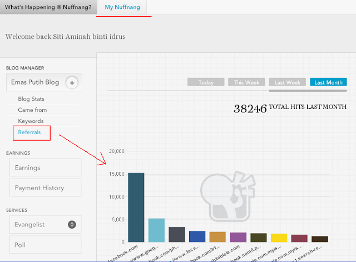Click the SERVICES section heading
The width and height of the screenshot is (356, 262).
(17, 210)
